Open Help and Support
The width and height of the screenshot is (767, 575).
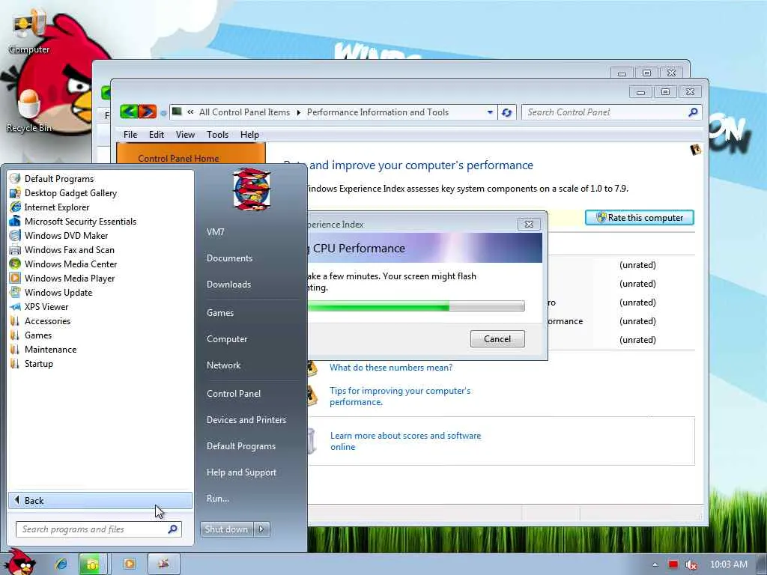click(x=241, y=473)
